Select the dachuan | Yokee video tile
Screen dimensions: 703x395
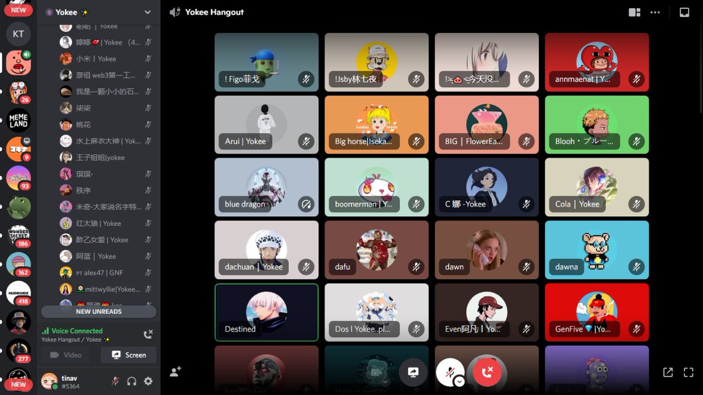pyautogui.click(x=267, y=250)
